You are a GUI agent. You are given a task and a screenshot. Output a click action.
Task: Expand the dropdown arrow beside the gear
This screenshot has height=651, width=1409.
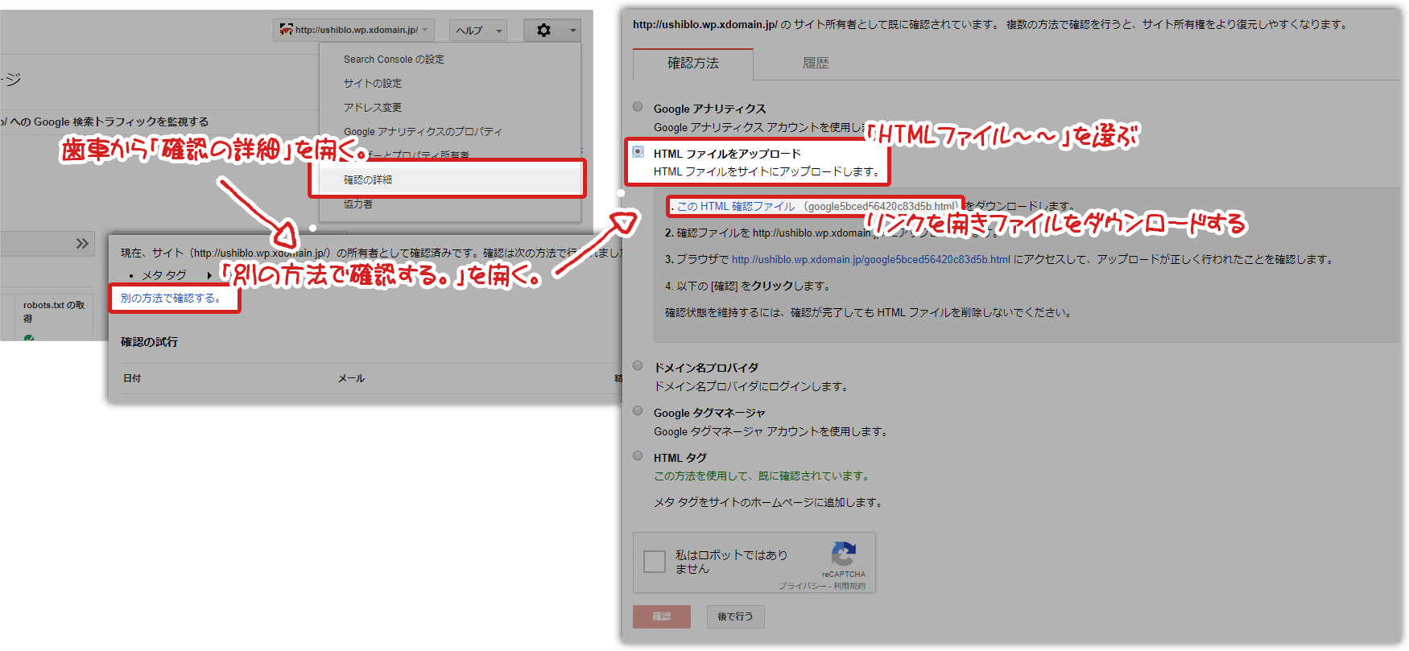point(572,31)
